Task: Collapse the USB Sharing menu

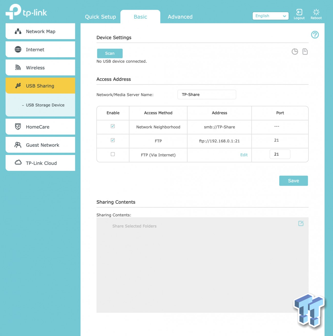Action: [x=40, y=86]
